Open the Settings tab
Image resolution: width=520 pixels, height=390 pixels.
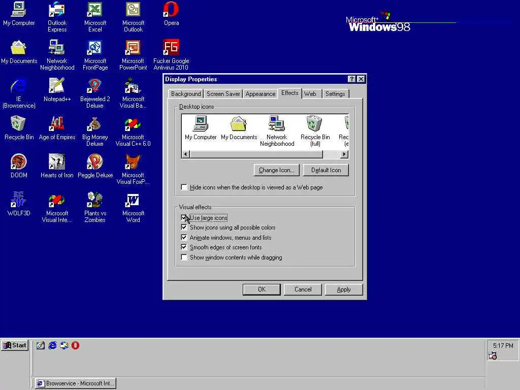click(x=335, y=94)
